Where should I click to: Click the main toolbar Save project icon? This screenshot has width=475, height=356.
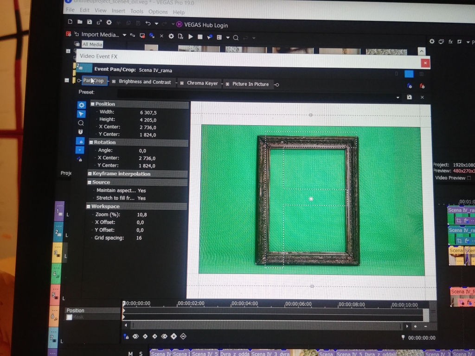90,22
